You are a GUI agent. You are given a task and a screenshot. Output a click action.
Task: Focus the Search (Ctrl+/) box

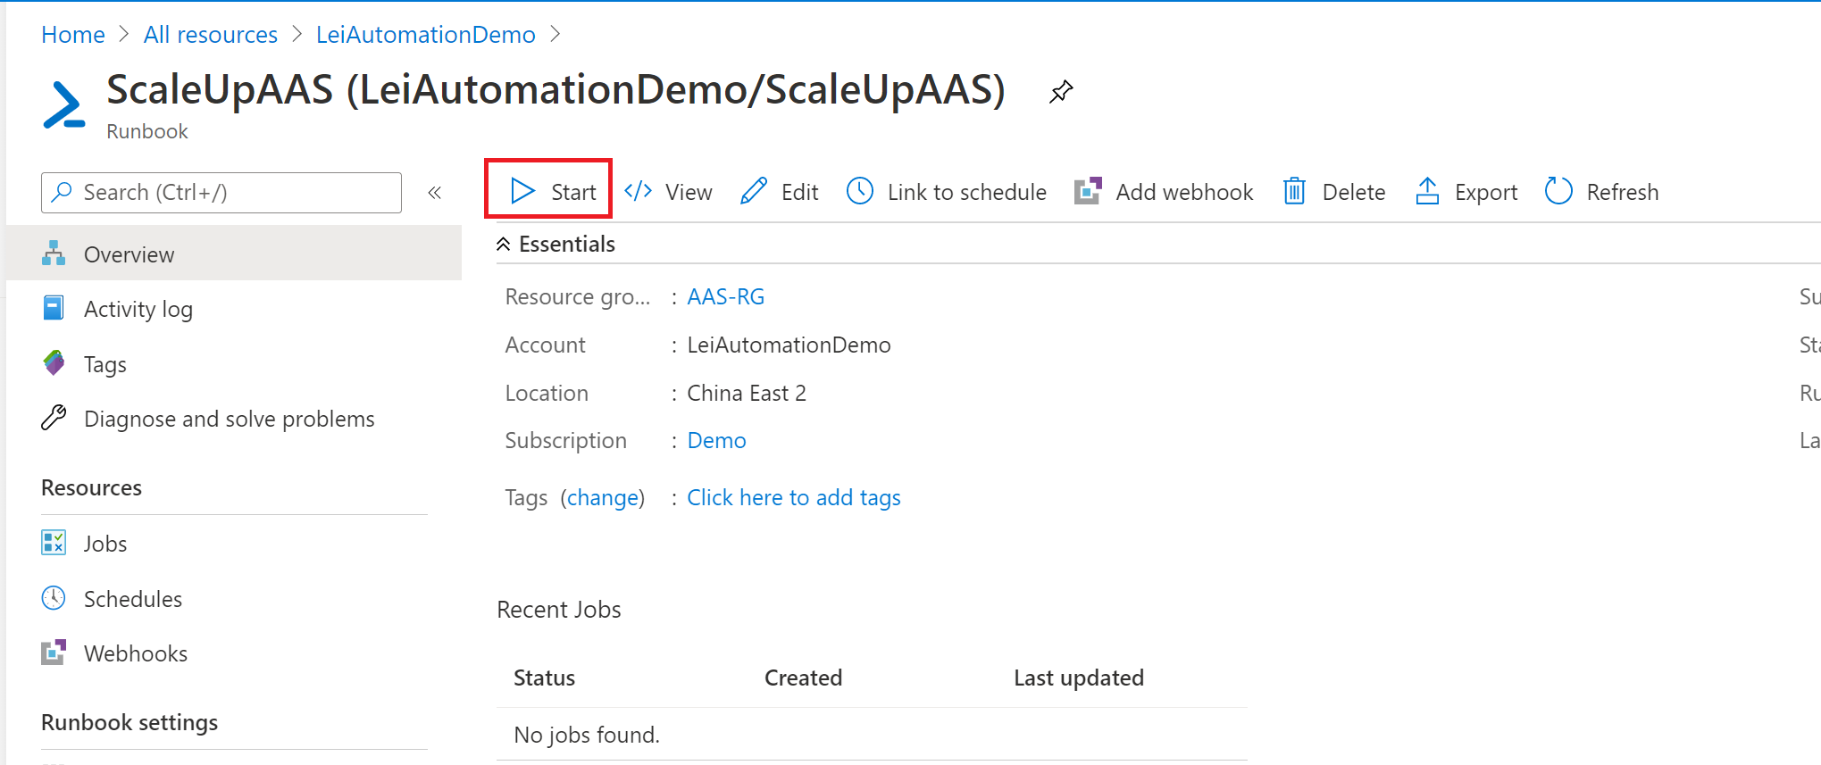pos(221,193)
